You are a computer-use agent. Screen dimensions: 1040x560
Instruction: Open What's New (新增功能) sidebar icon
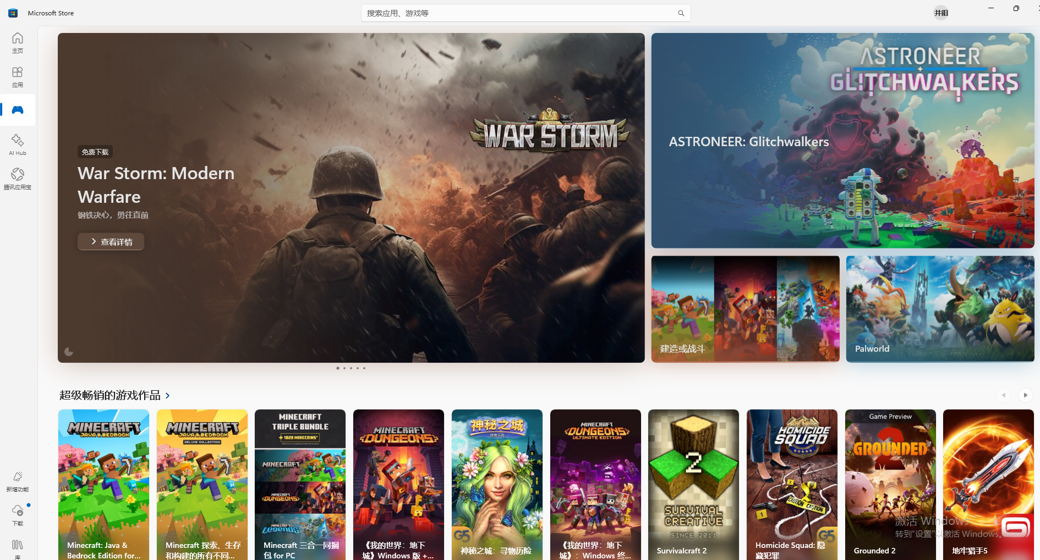click(x=18, y=481)
